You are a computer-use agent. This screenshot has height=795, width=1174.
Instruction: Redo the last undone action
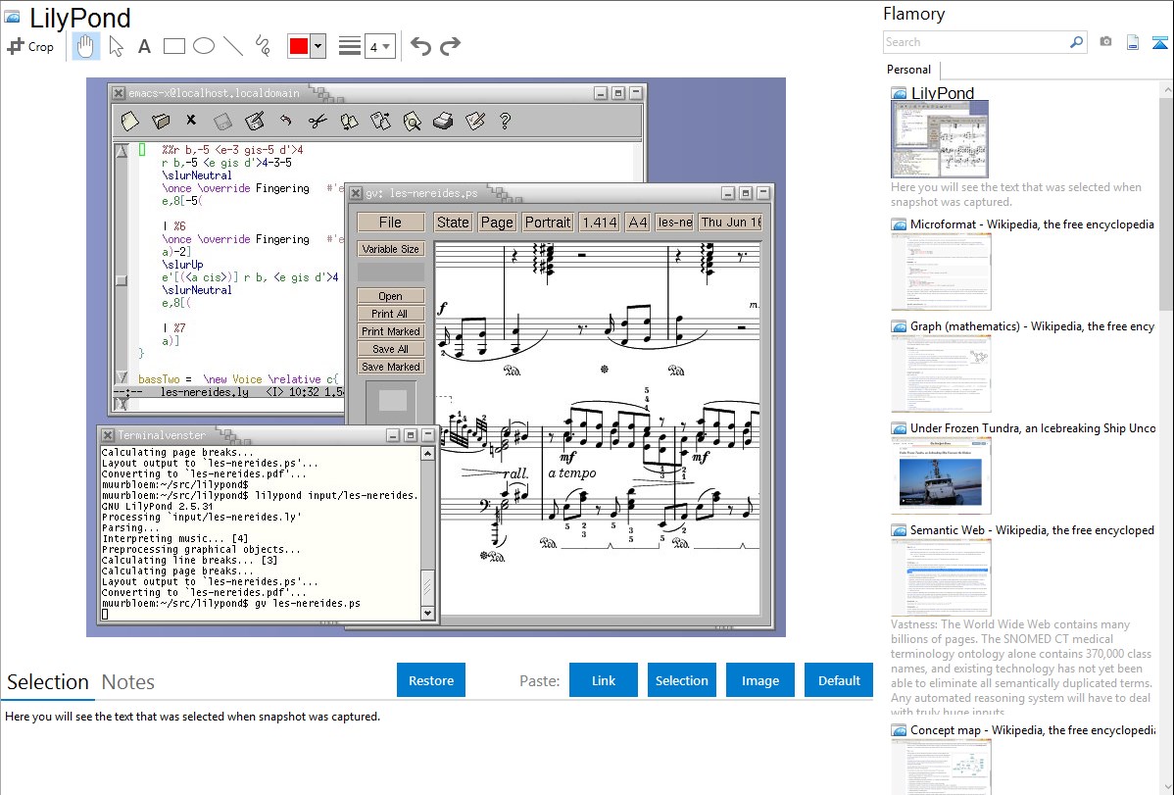(450, 46)
